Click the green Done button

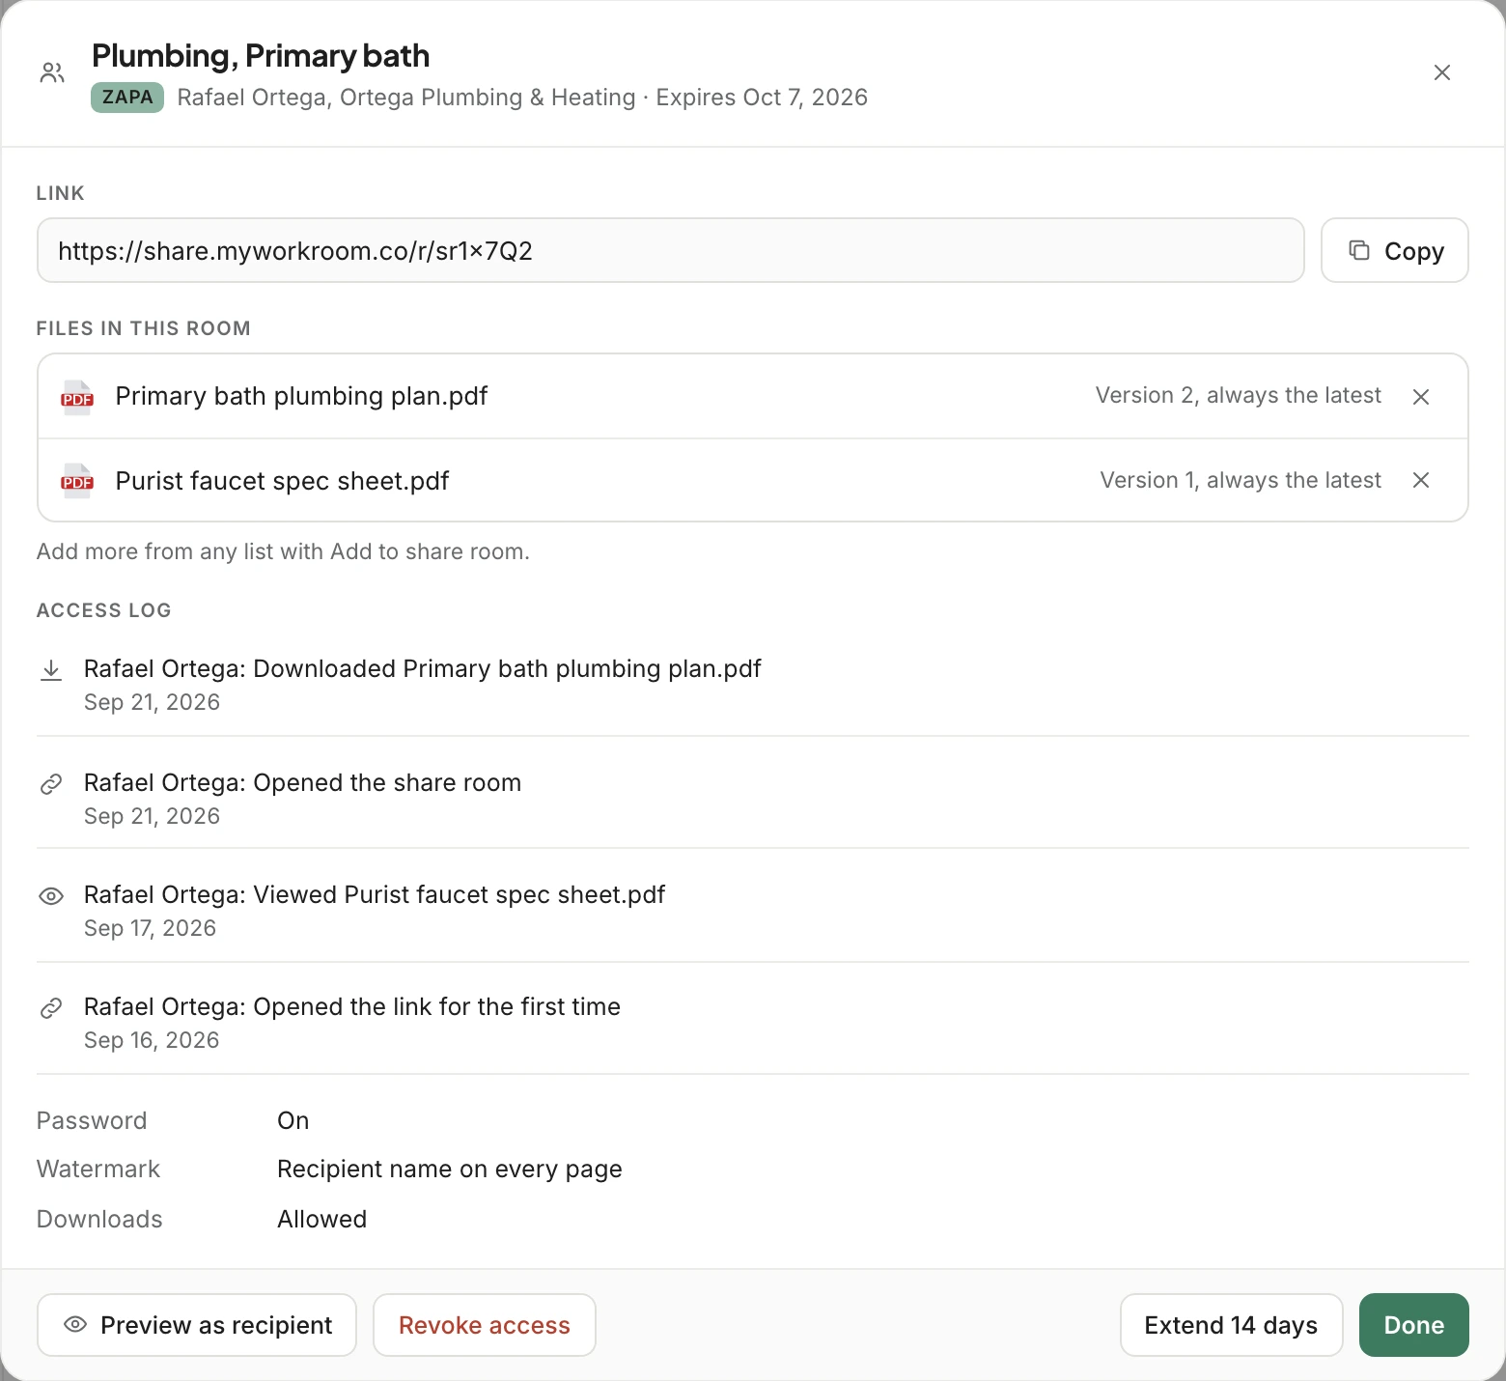click(x=1413, y=1325)
